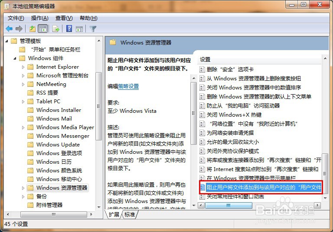The image size is (333, 232).
Task: Click the tree pane scroll-down arrow
Action: [99, 207]
